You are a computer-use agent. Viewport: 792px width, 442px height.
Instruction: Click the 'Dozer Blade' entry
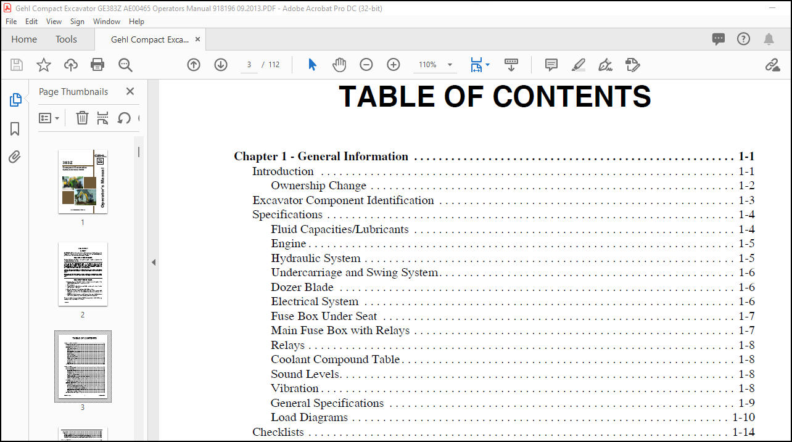point(302,287)
